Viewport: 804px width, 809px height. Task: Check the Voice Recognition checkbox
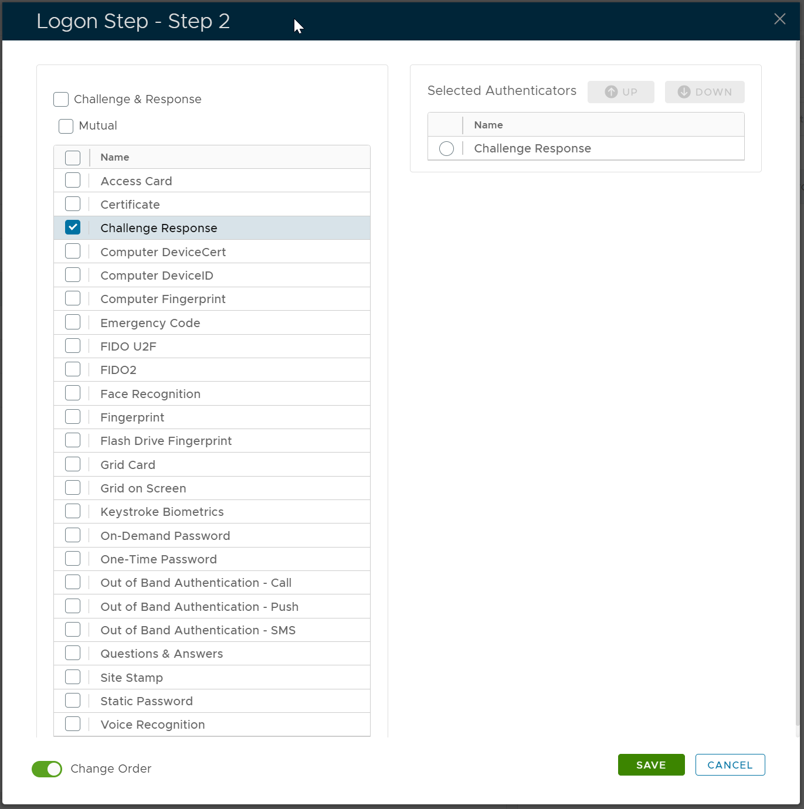[73, 724]
